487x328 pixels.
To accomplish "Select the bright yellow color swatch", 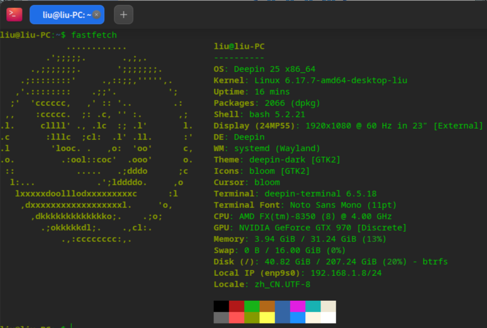I will [x=267, y=317].
